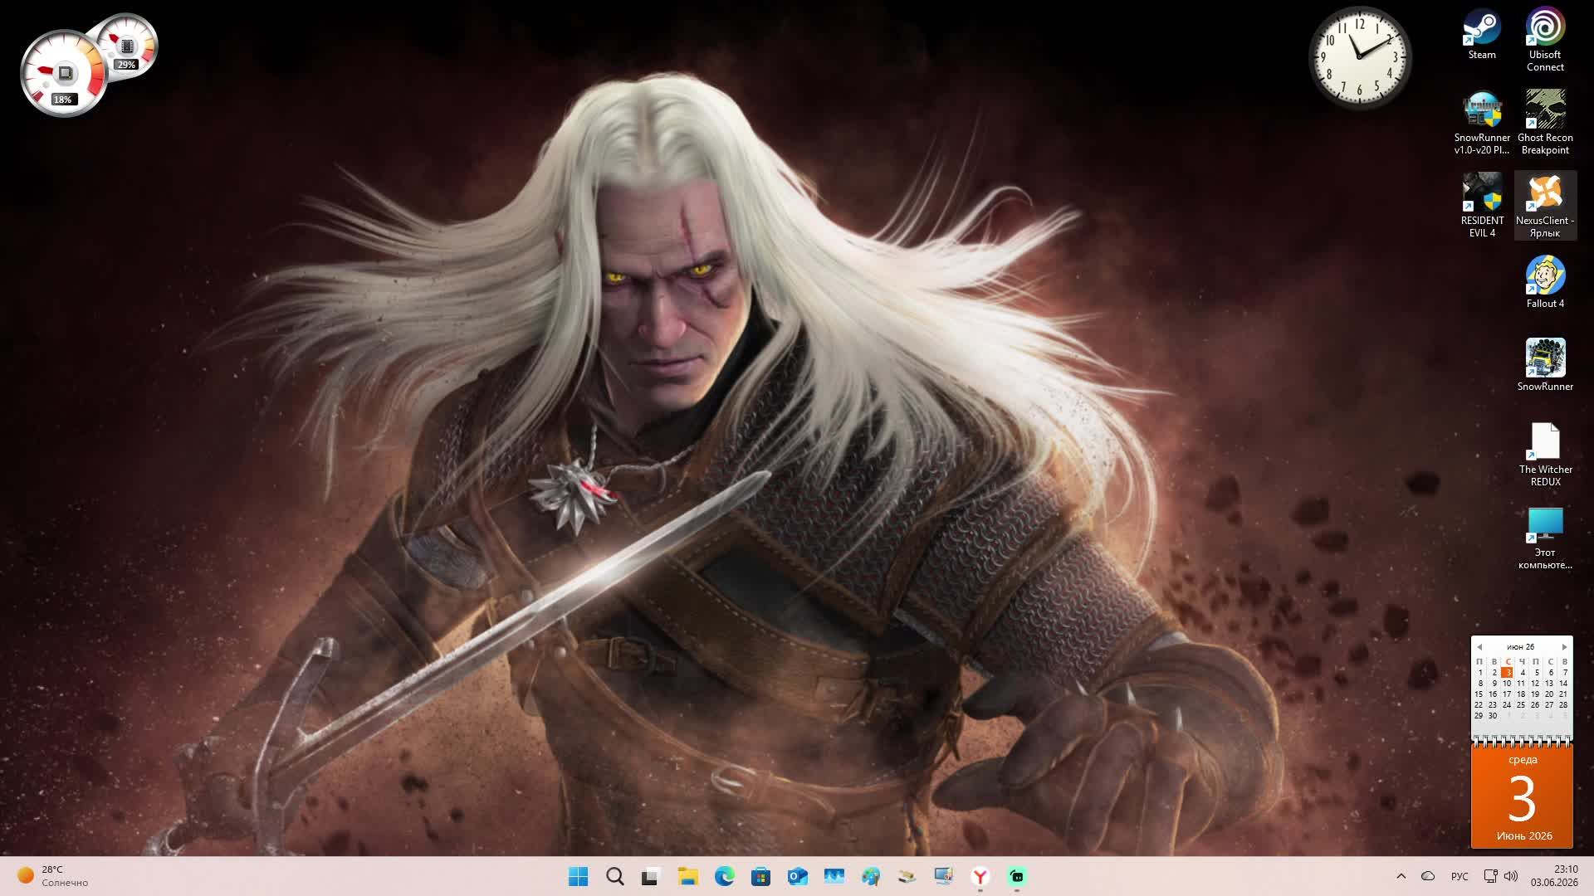1594x896 pixels.
Task: Click the orange среда 3 date page
Action: pos(1522,797)
